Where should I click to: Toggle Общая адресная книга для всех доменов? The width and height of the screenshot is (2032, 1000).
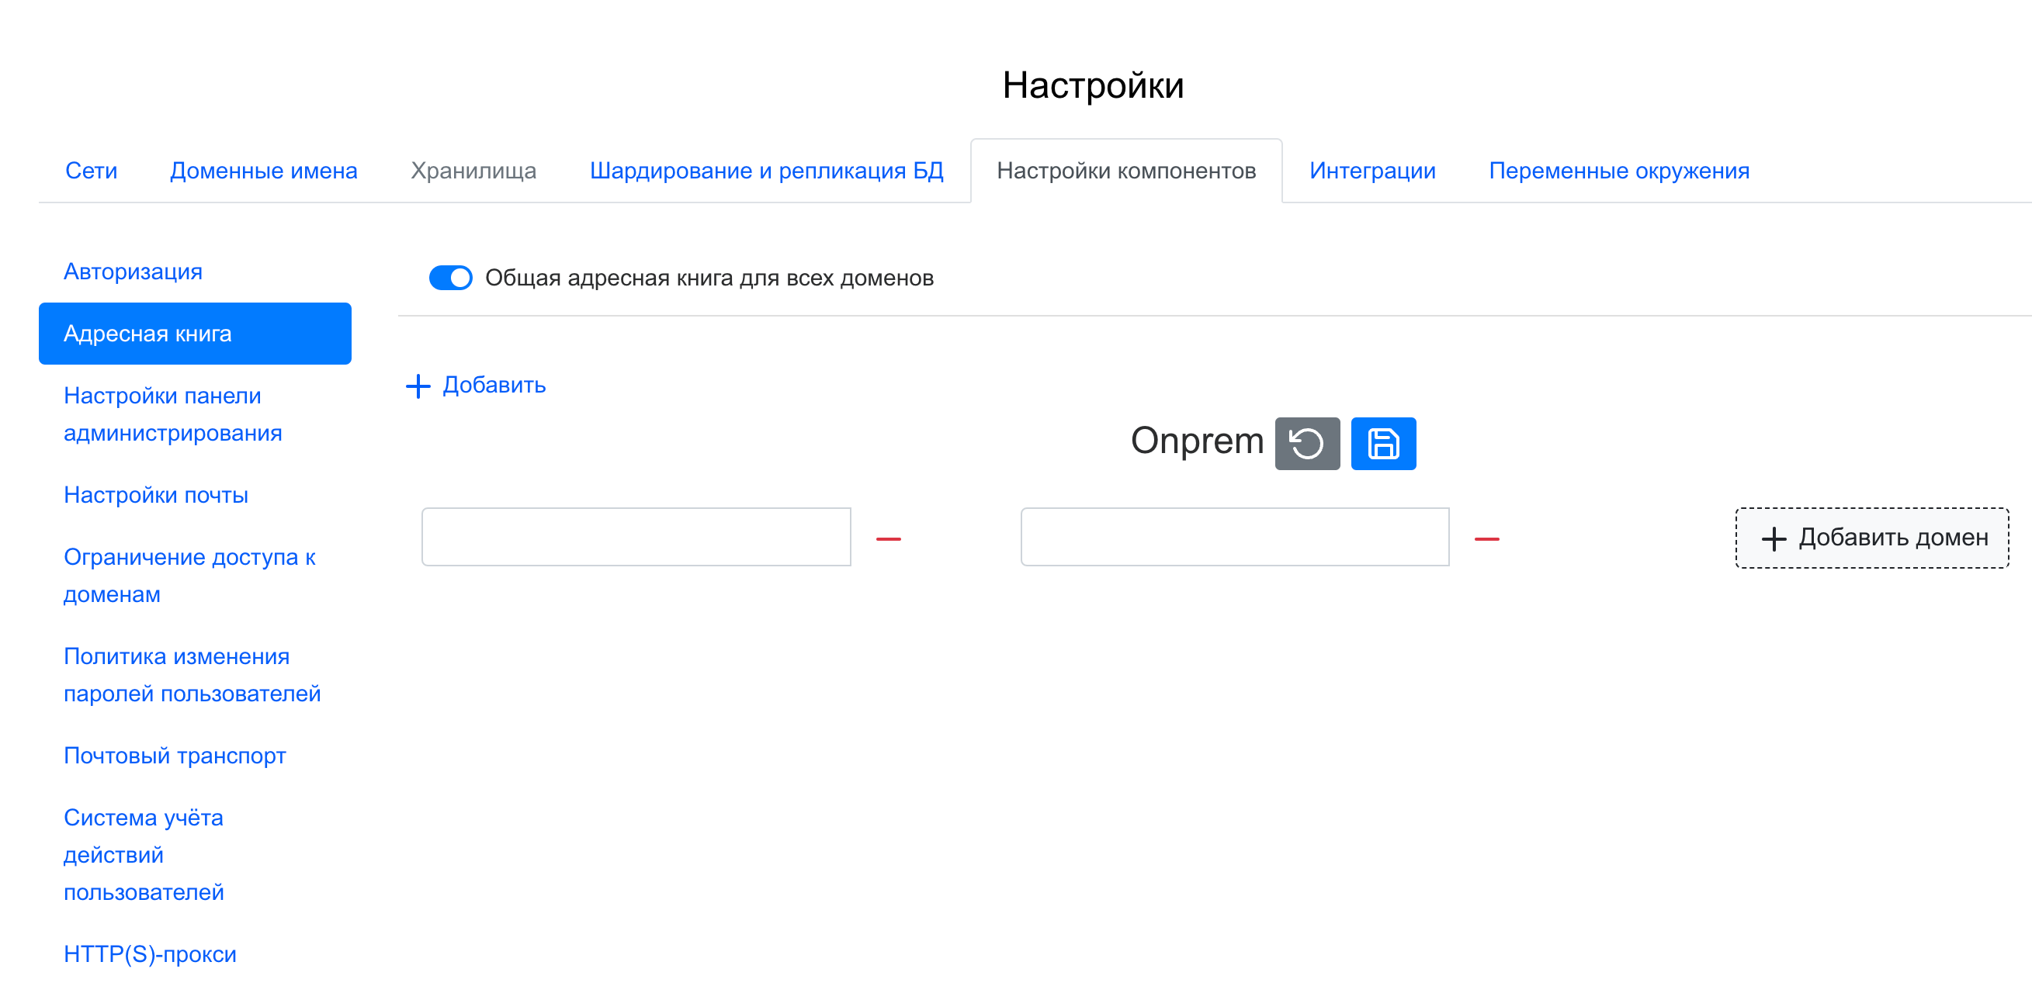tap(450, 278)
